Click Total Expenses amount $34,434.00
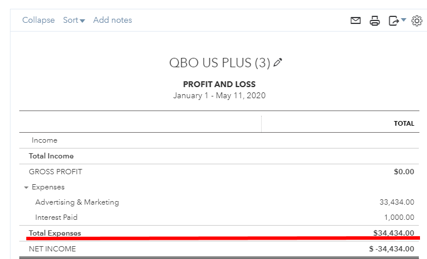The height and width of the screenshot is (259, 427). pos(394,233)
